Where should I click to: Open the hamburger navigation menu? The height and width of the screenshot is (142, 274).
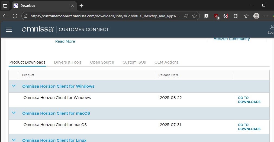click(9, 30)
